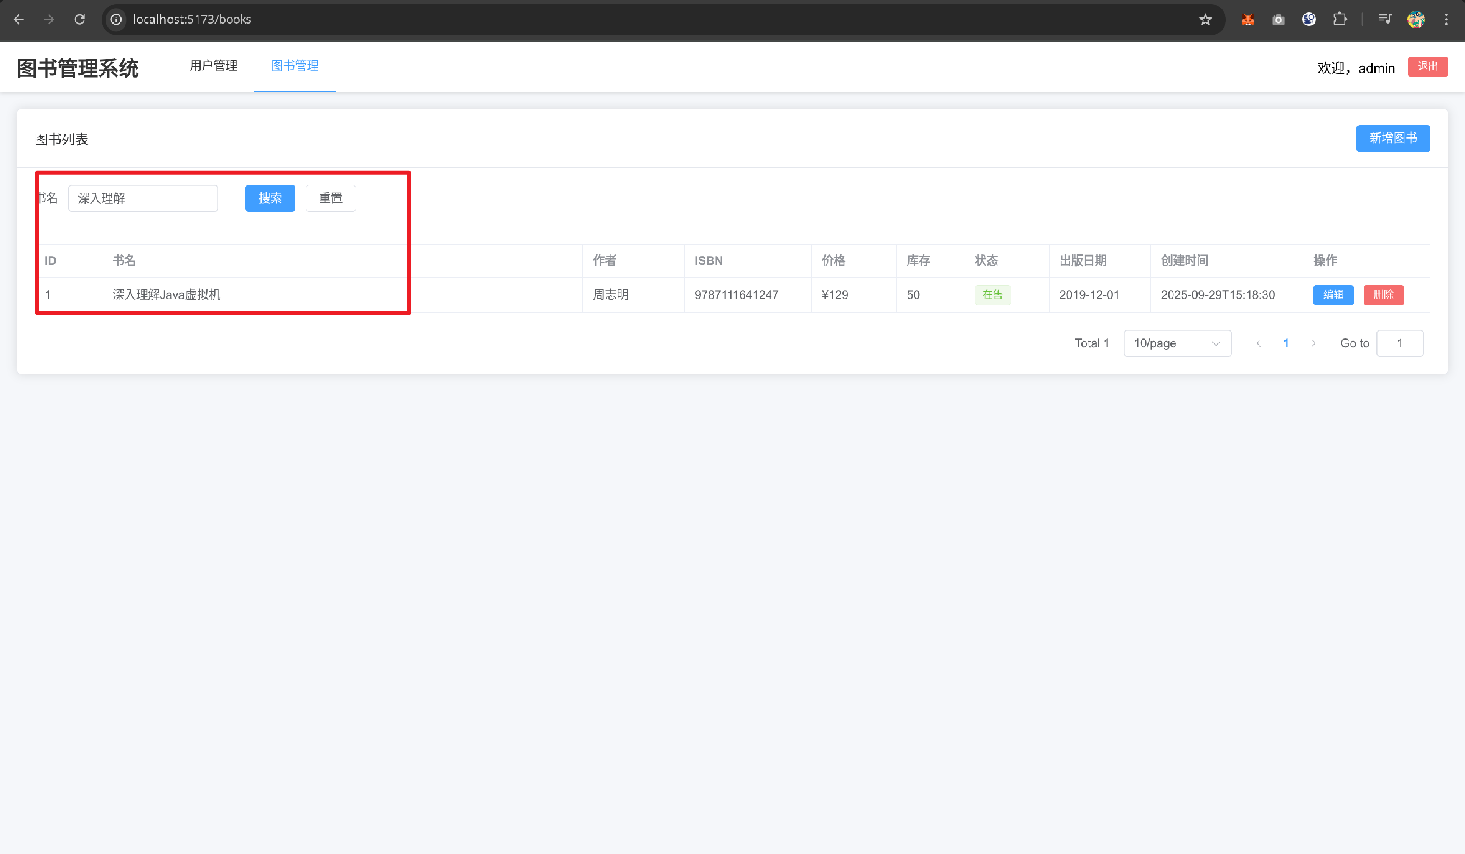The height and width of the screenshot is (854, 1465).
Task: Click the site information icon in the address bar
Action: (x=116, y=19)
